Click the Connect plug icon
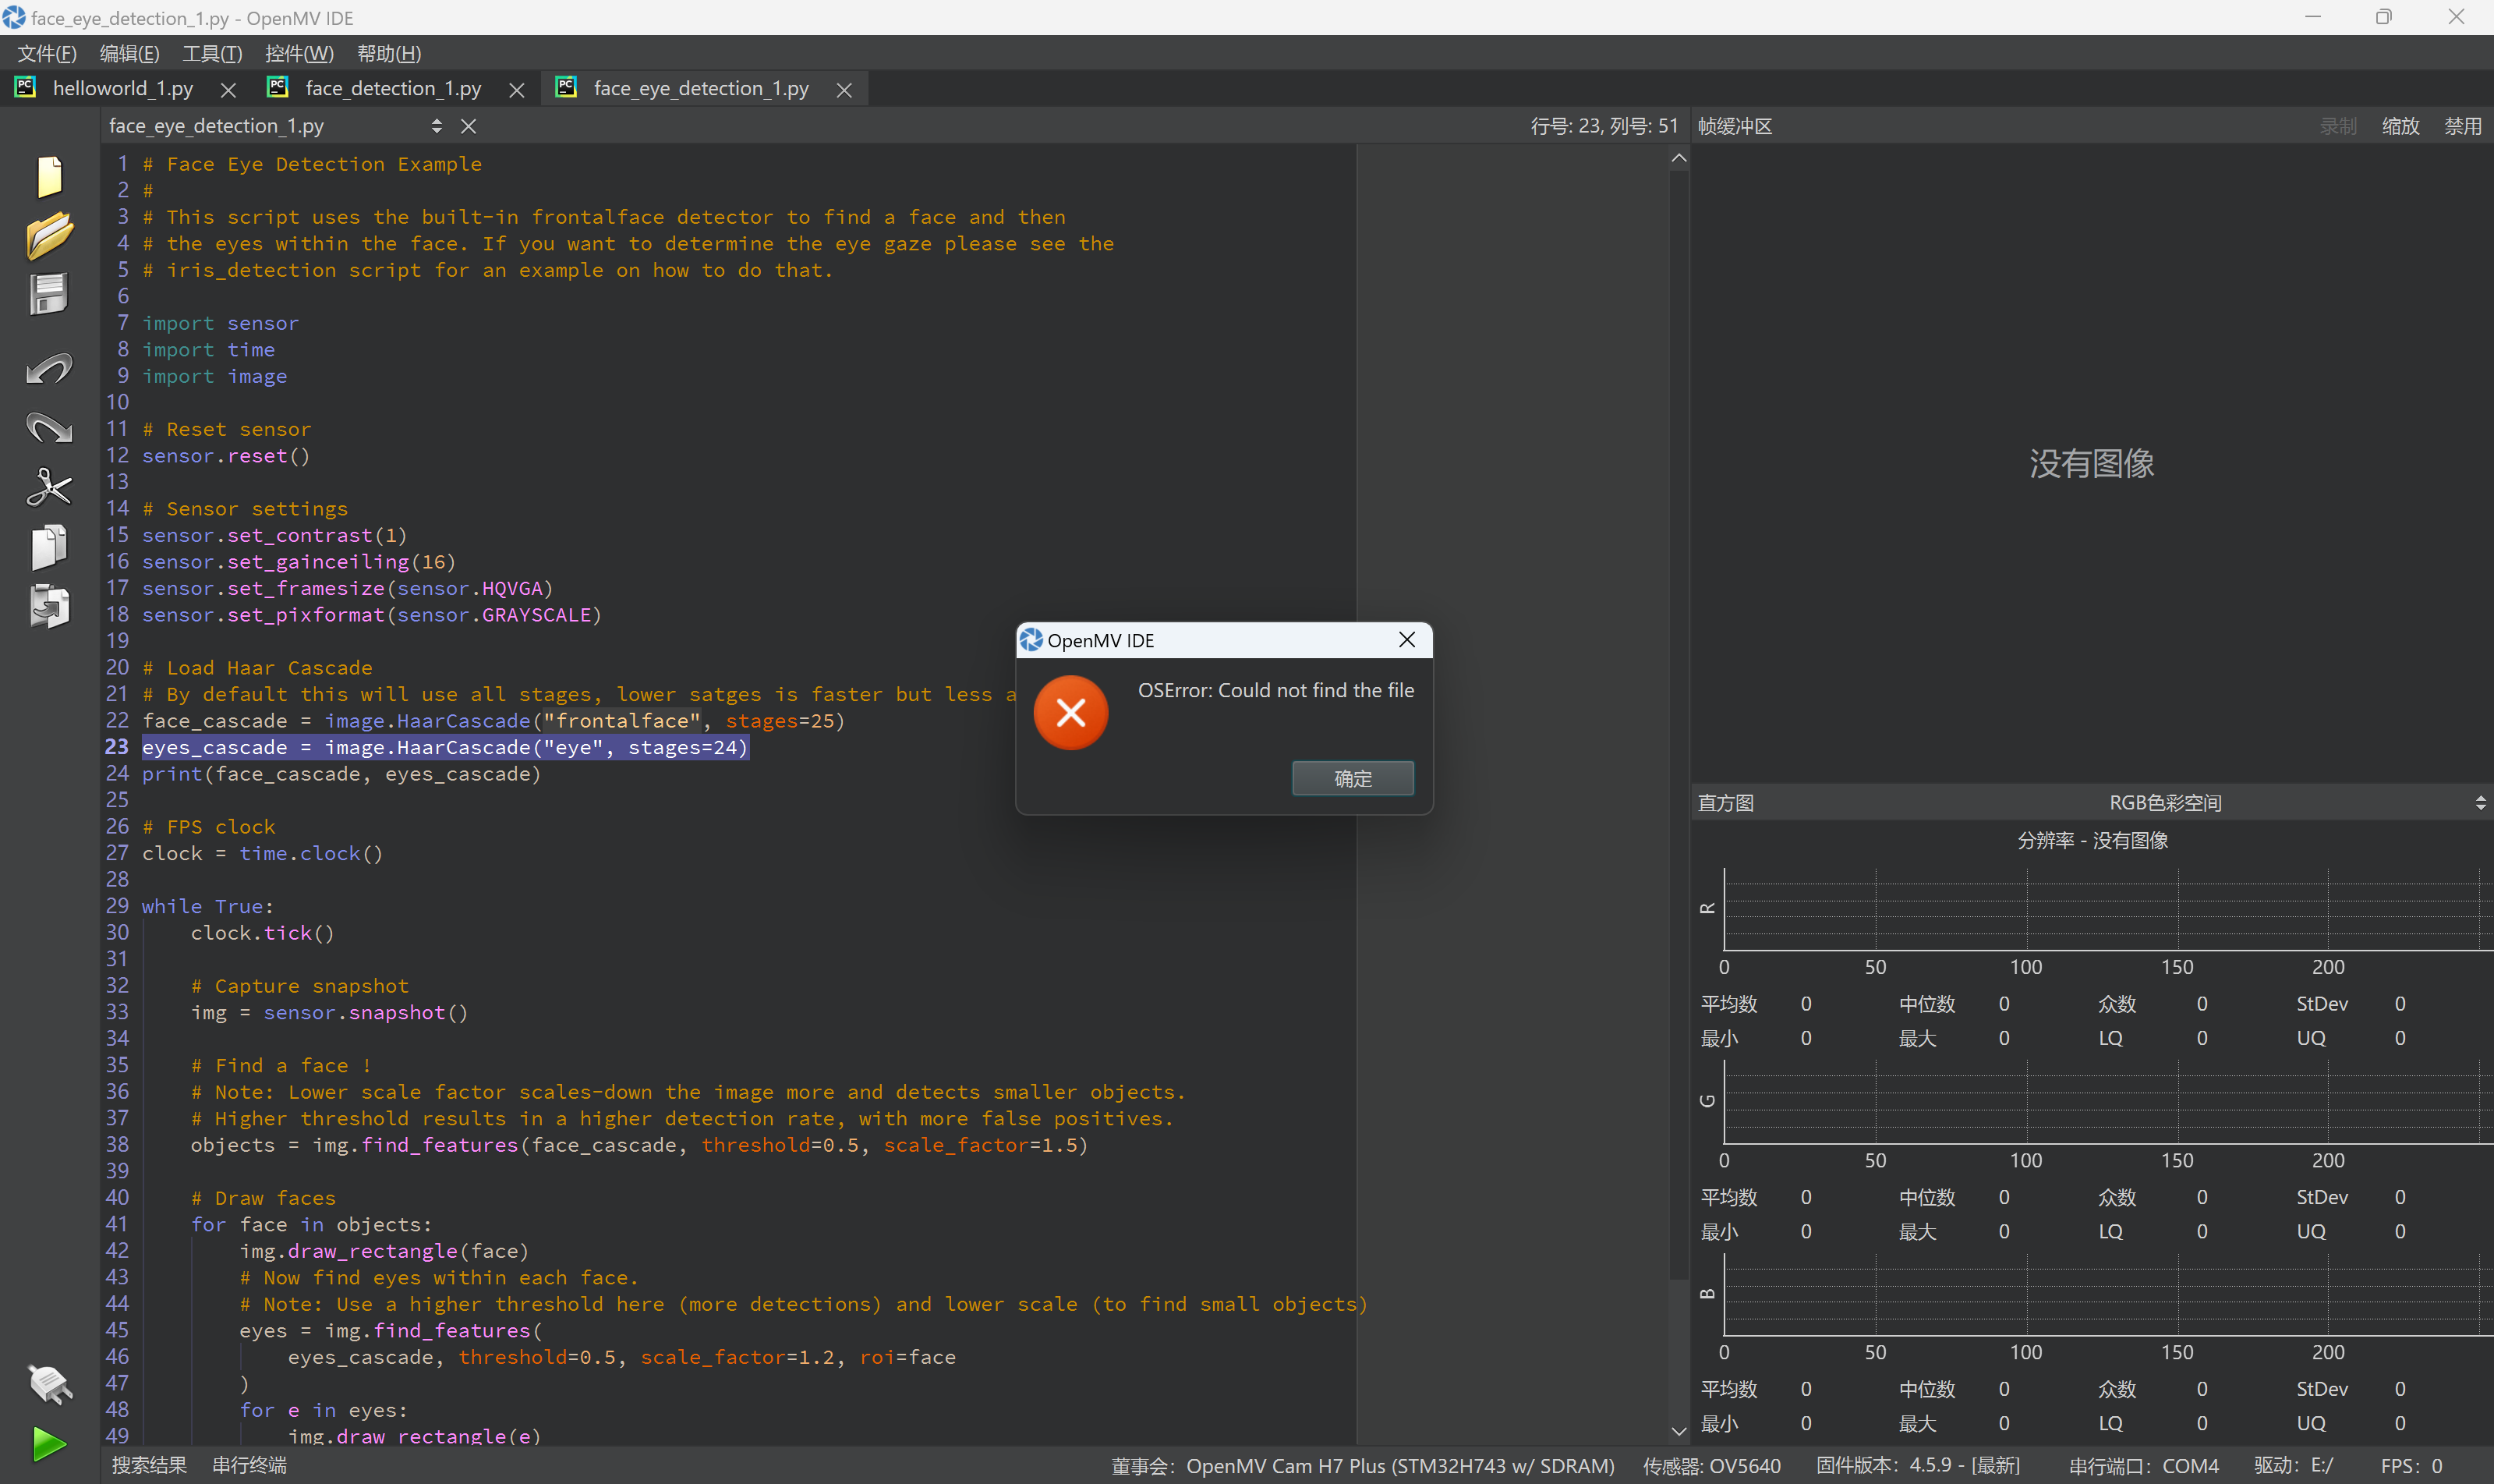This screenshot has width=2494, height=1484. (x=49, y=1384)
